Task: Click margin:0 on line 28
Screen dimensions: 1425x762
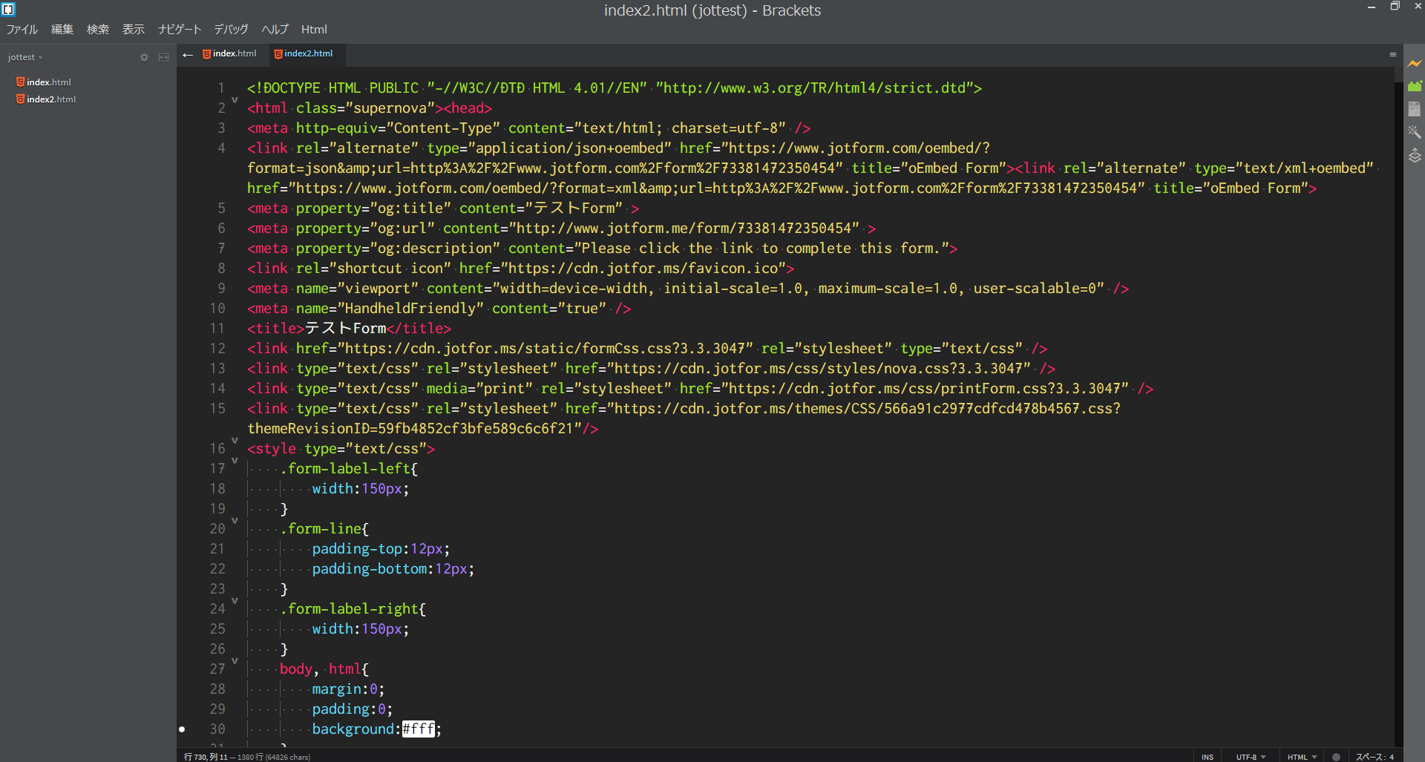Action: (348, 689)
